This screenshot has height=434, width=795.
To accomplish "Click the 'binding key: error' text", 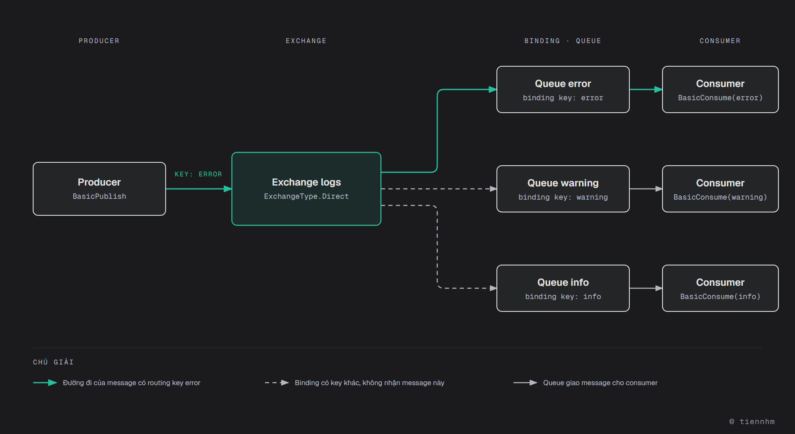I will pos(563,98).
